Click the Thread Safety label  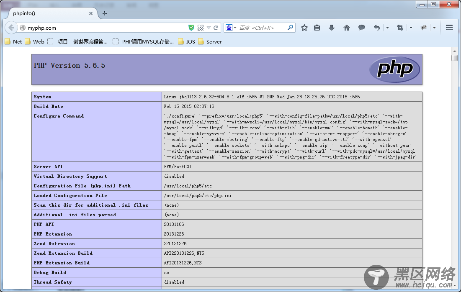pos(53,282)
